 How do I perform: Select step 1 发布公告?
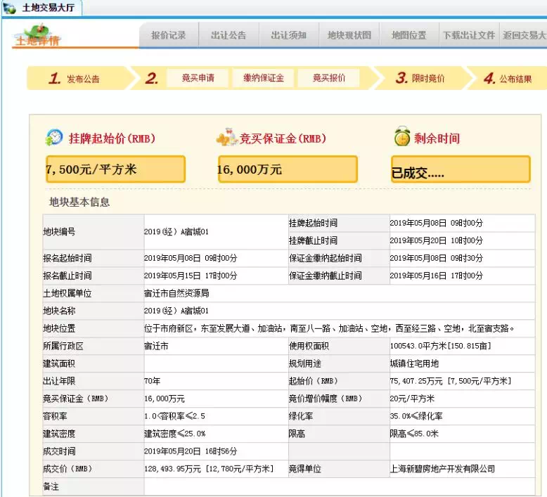[x=75, y=79]
